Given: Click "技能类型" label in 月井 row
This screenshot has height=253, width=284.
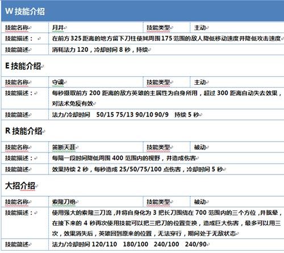Looking at the screenshot, I should (x=158, y=28).
